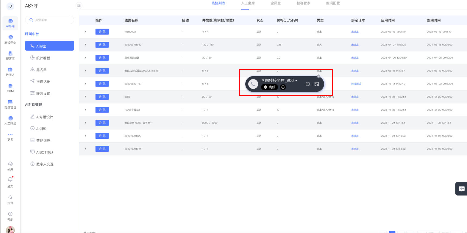Click the exclamation info icon in widget

coord(308,84)
